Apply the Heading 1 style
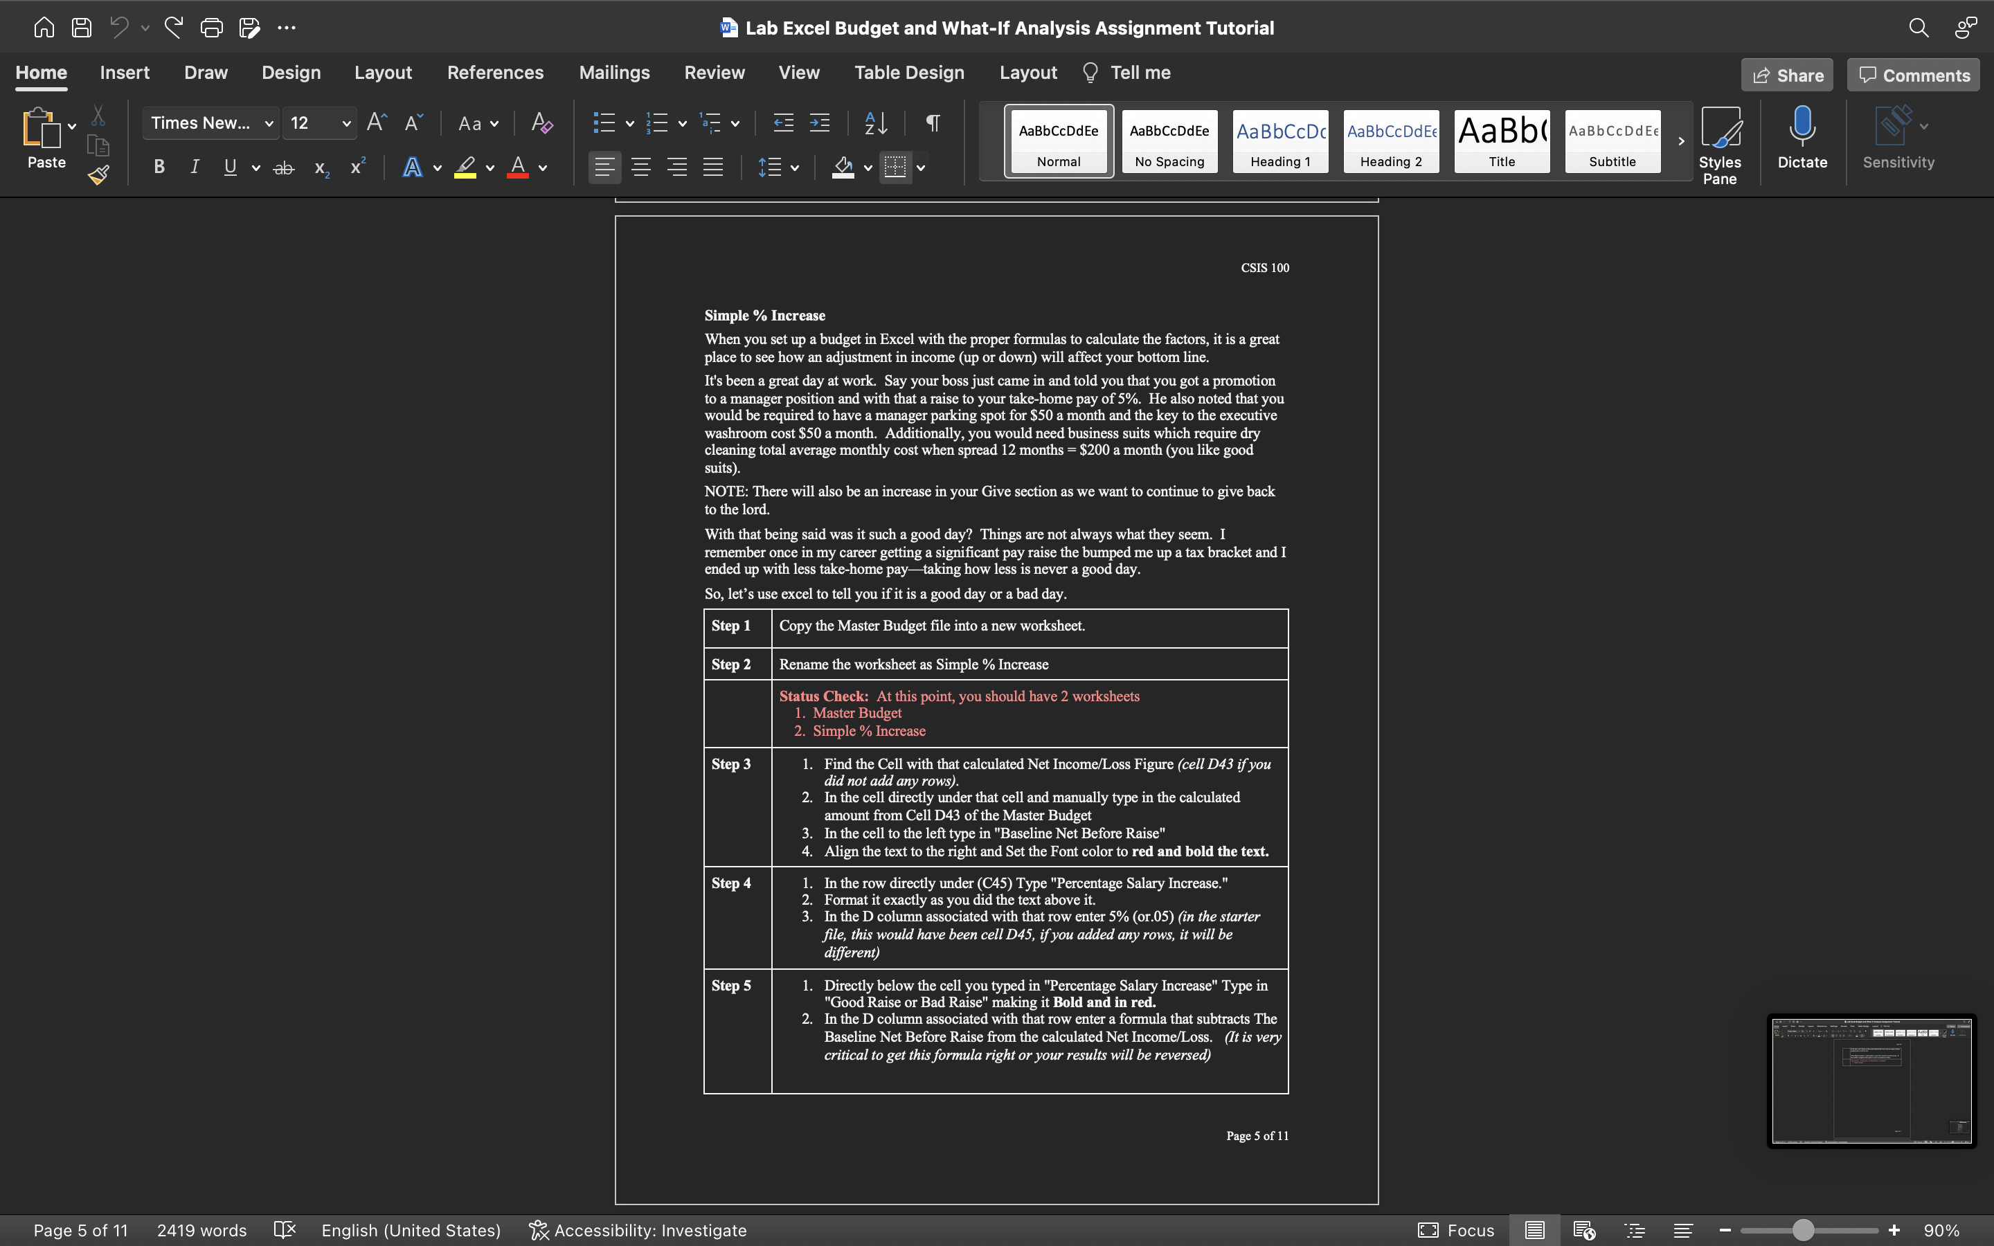Screen dimensions: 1994x1246 1279,141
